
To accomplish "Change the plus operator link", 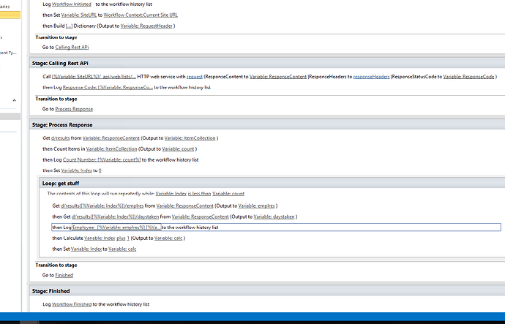I will (121, 238).
